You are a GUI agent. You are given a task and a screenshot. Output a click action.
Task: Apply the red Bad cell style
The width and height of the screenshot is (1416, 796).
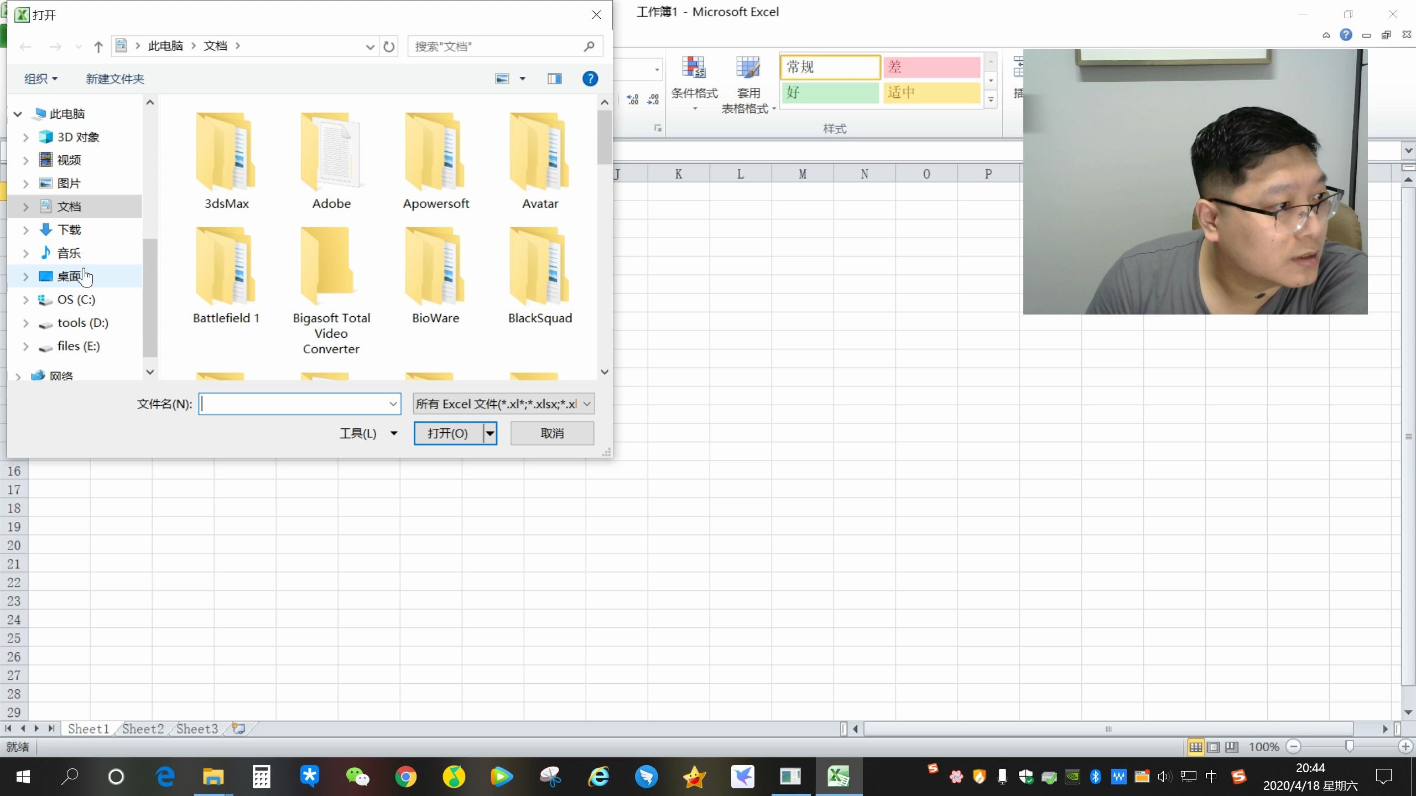coord(931,67)
